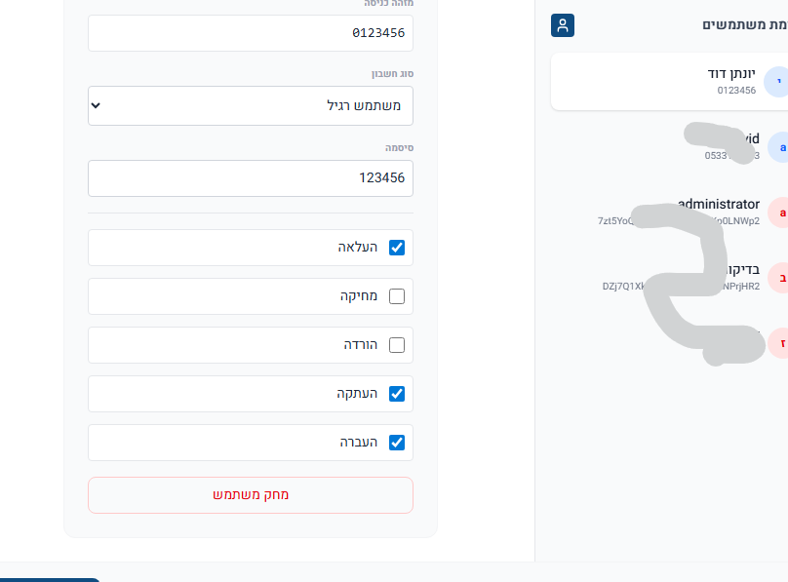This screenshot has width=788, height=582.
Task: Select user יונתן דוד from the list
Action: [x=663, y=81]
